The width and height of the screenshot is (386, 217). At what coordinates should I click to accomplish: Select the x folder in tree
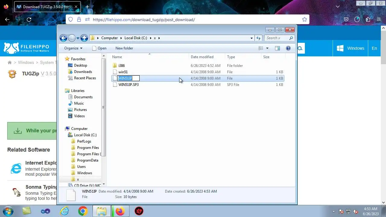(x=78, y=179)
